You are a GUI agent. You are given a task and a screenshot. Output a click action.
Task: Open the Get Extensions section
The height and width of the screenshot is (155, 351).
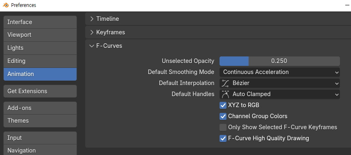40,91
